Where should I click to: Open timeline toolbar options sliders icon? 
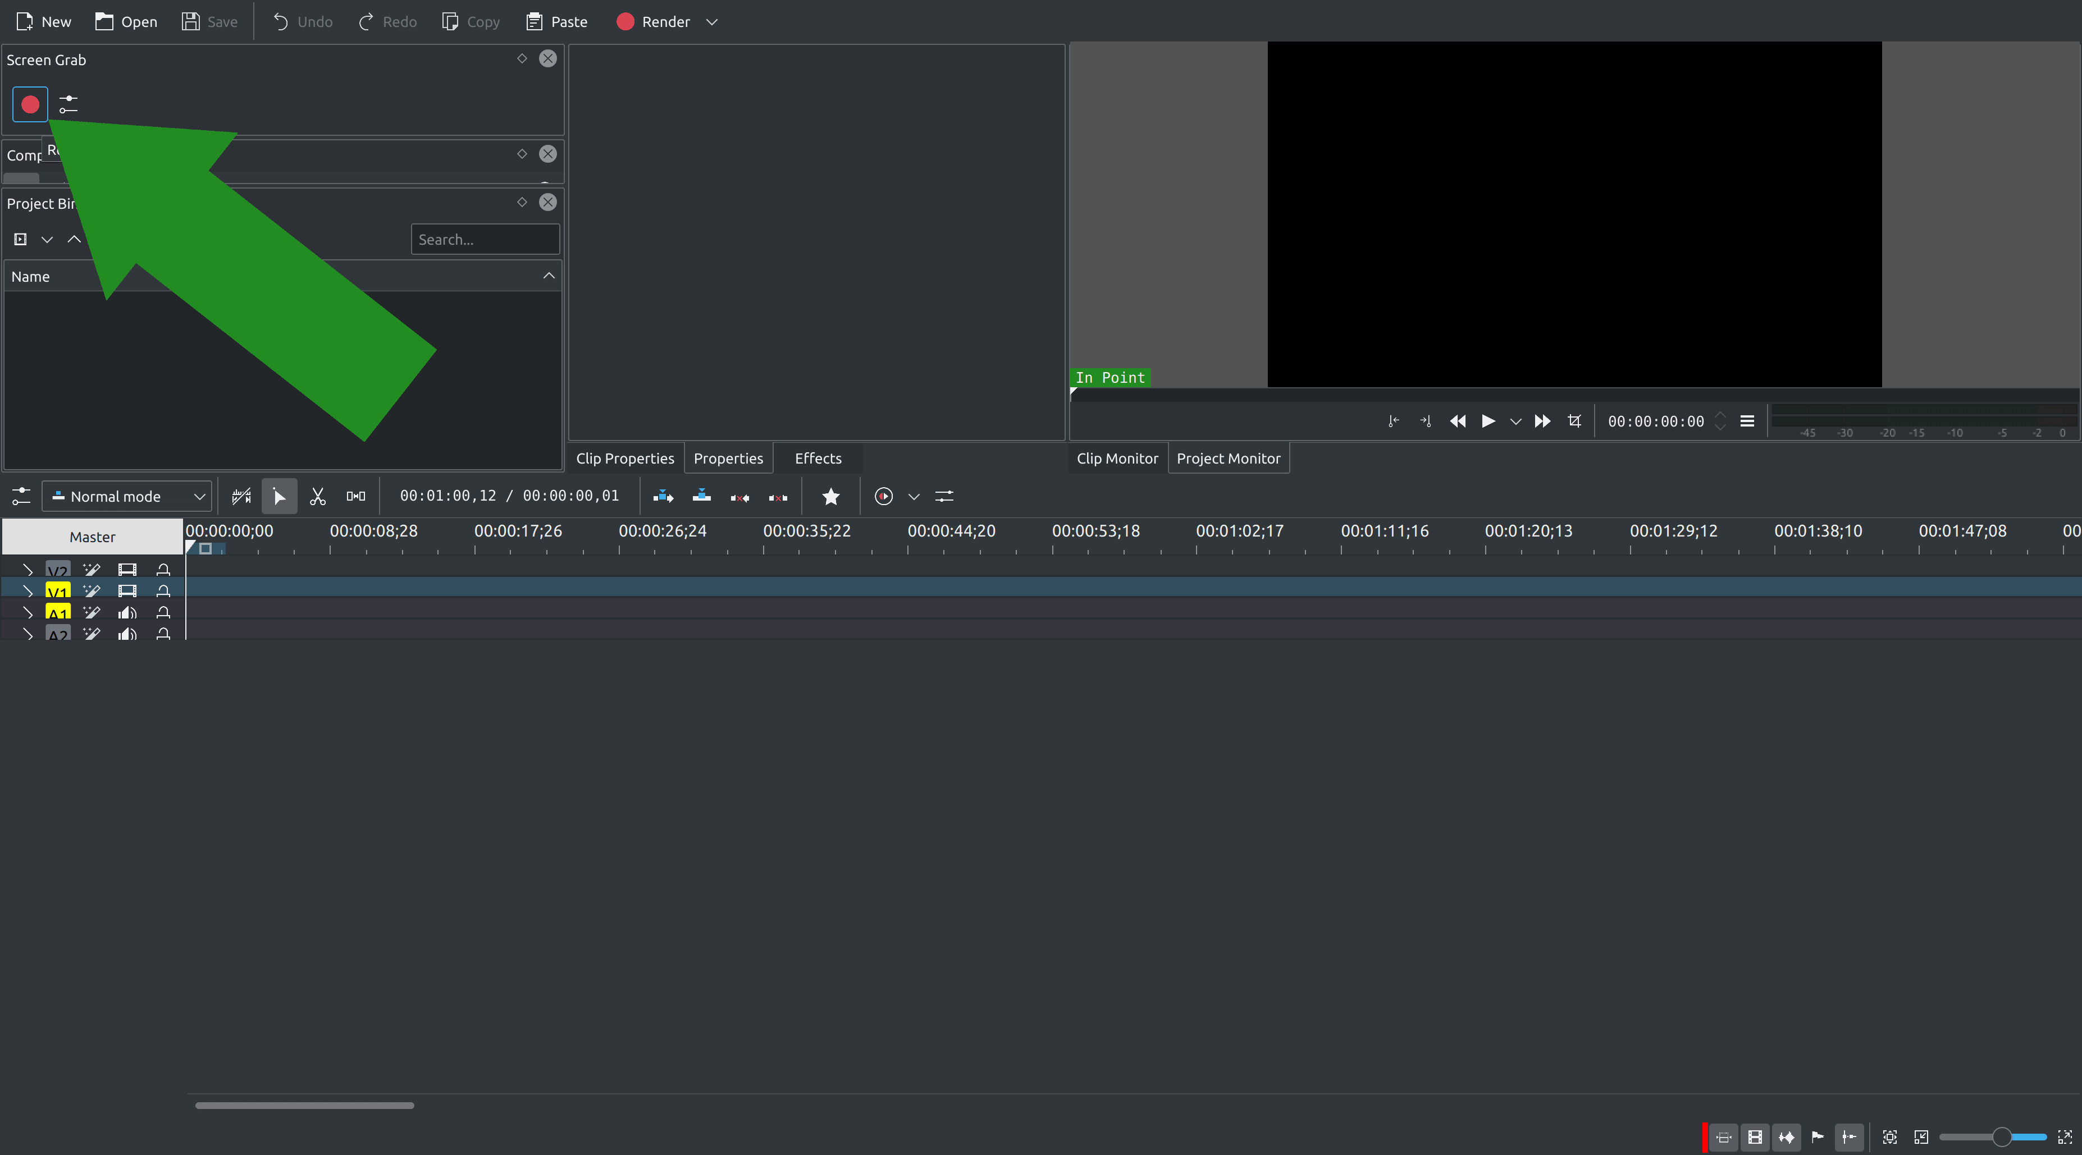pos(944,496)
